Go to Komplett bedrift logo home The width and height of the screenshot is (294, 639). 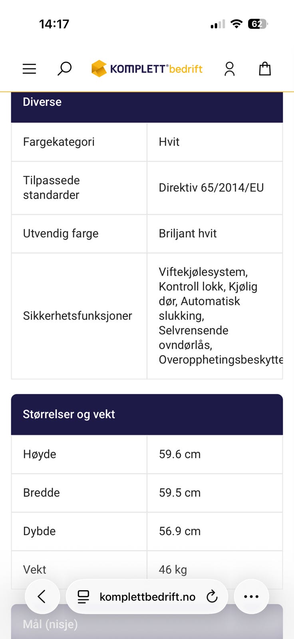click(147, 69)
